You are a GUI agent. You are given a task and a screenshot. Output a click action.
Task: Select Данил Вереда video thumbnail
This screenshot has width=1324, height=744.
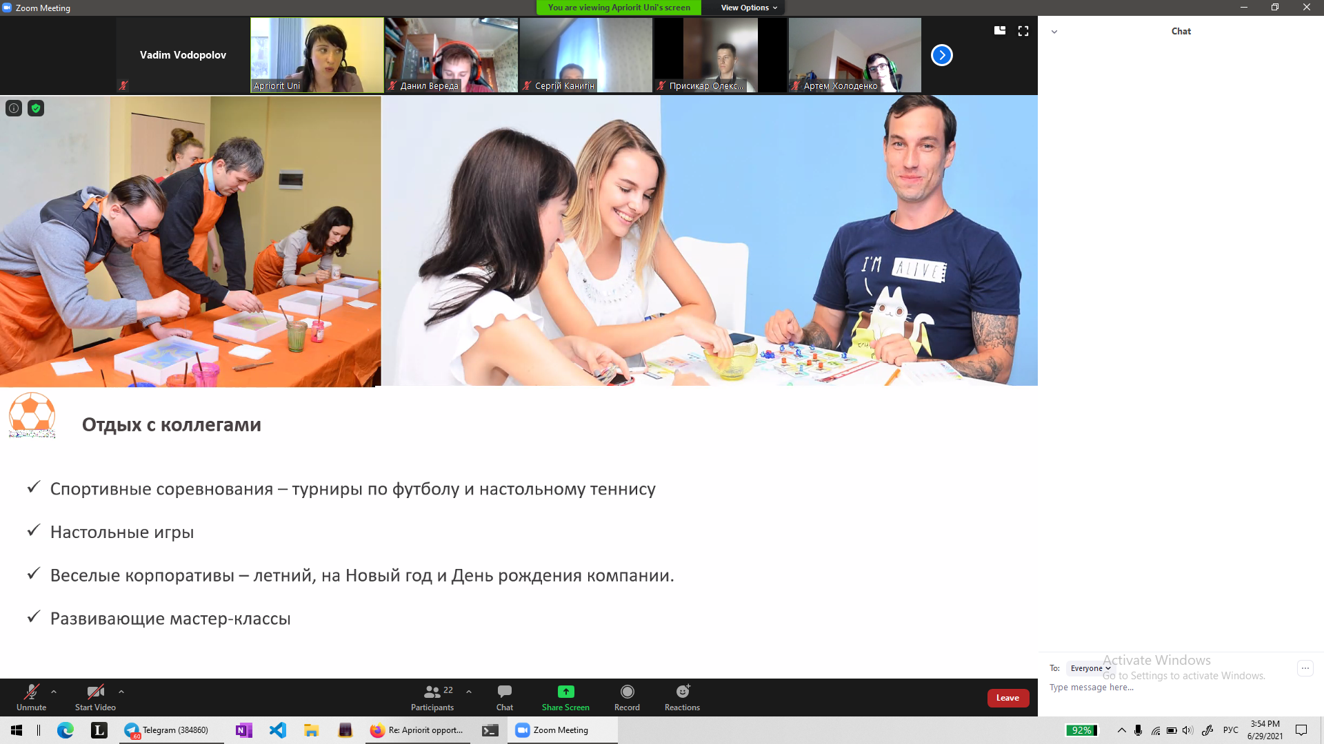pyautogui.click(x=451, y=55)
